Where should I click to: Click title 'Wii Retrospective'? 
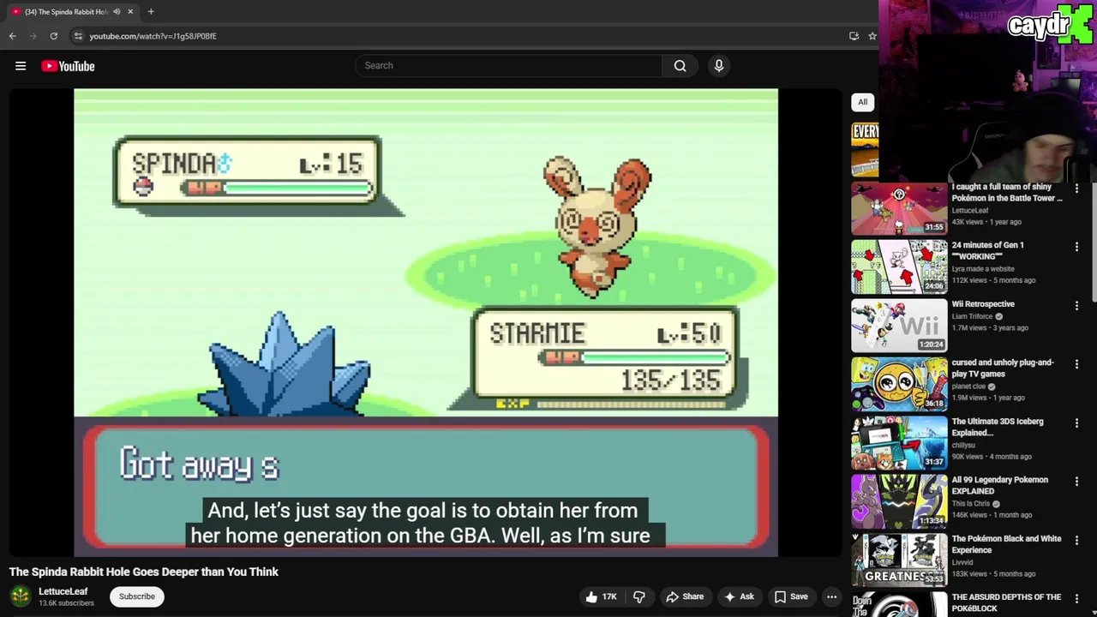point(983,304)
